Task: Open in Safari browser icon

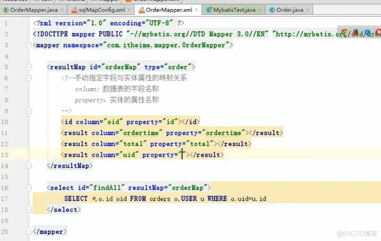Action: [368, 32]
